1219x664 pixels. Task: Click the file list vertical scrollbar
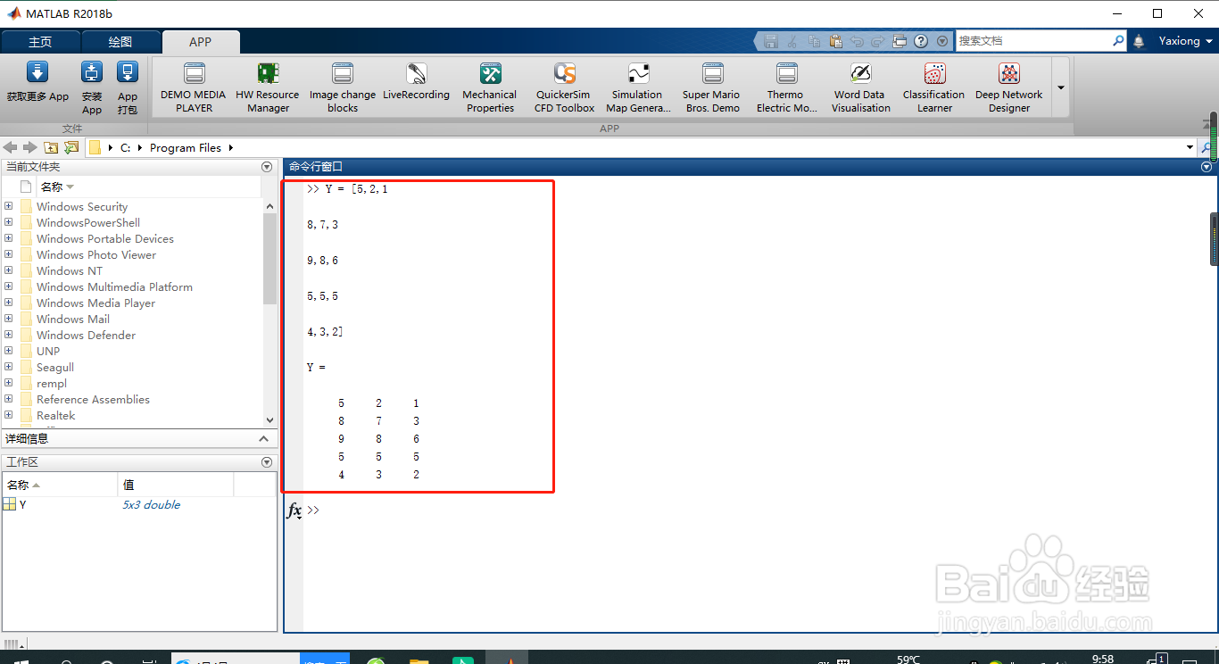click(x=270, y=259)
